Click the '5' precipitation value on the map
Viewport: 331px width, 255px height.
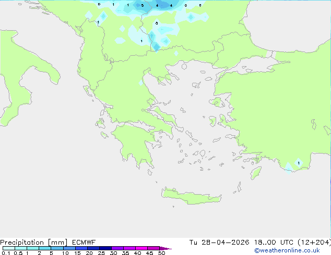pos(143,6)
